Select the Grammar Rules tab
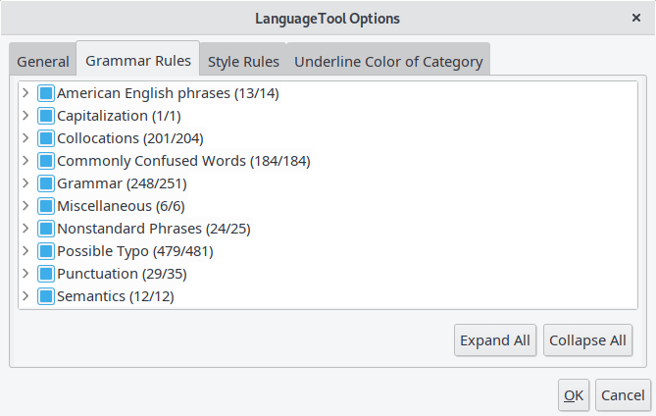656x416 pixels. pos(138,60)
